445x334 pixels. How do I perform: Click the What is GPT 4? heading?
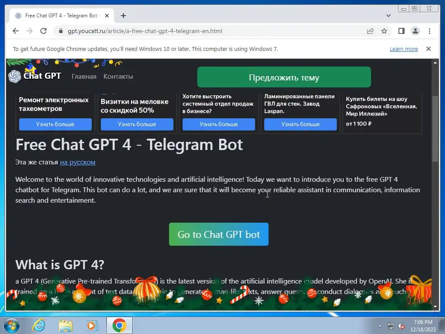click(x=60, y=265)
